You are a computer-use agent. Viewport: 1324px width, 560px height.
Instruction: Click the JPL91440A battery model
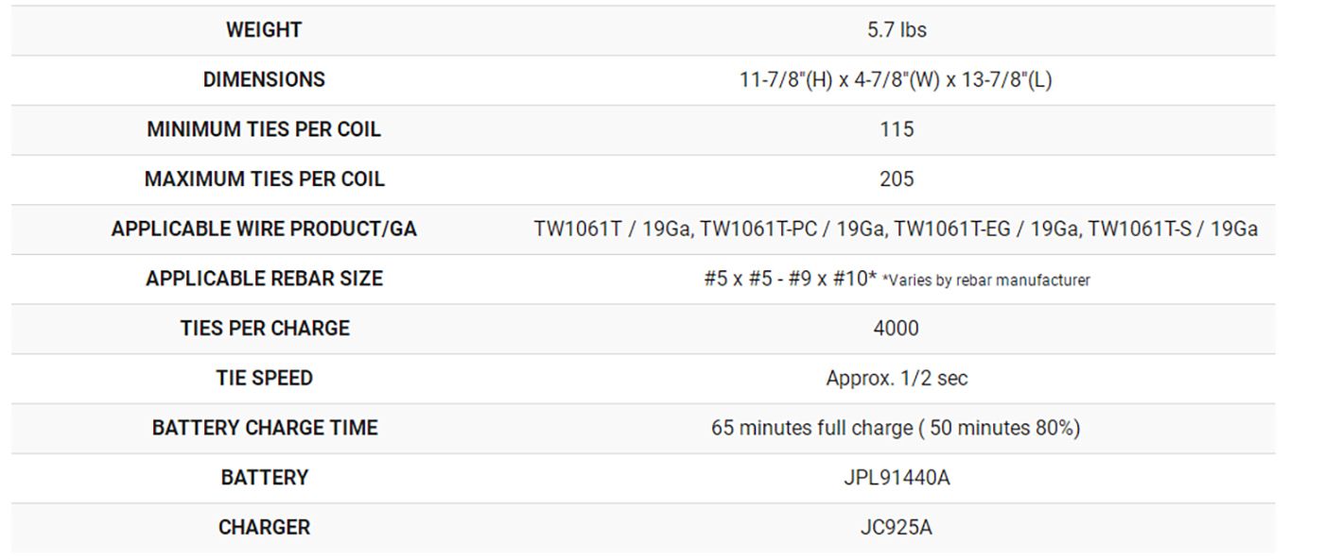coord(896,478)
